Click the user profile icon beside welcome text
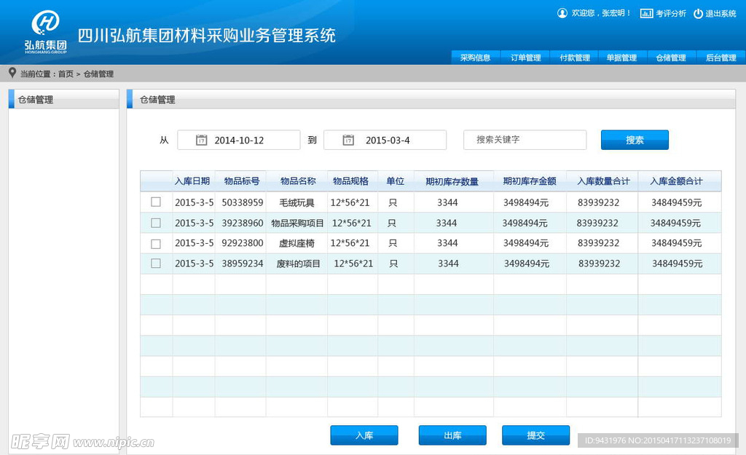746x455 pixels. coord(562,13)
